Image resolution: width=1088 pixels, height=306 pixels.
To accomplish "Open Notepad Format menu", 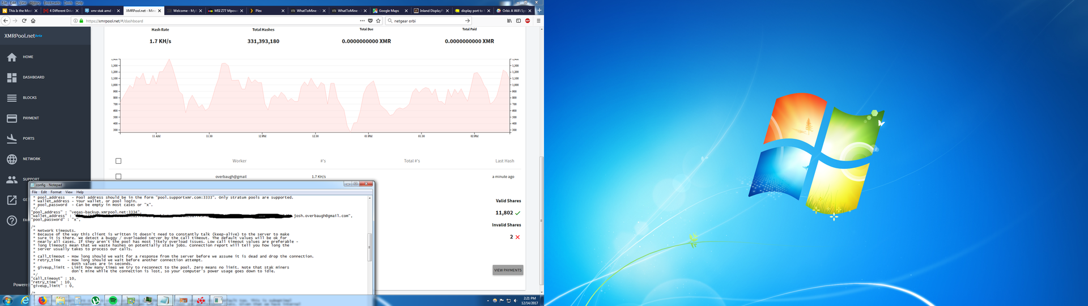I will point(56,192).
